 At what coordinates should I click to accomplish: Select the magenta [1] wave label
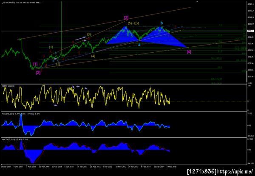(x=35, y=64)
